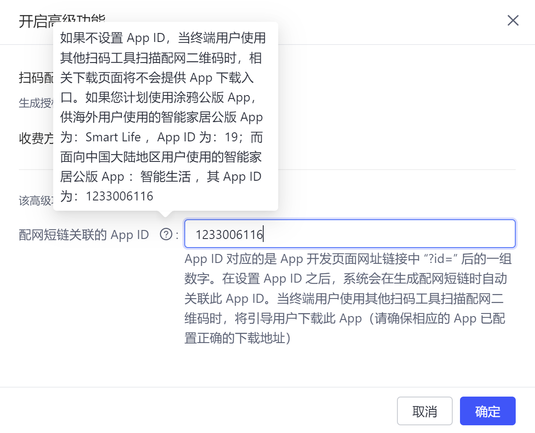Click the description's last line 置正确的下载地址
Viewport: 535px width, 433px height.
pyautogui.click(x=237, y=338)
